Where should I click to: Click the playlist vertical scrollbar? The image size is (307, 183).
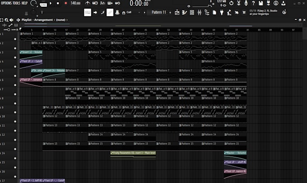click(305, 34)
